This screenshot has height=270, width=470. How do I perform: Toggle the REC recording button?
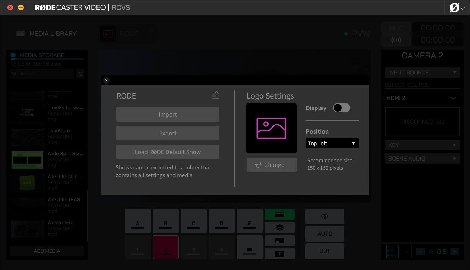pos(396,28)
